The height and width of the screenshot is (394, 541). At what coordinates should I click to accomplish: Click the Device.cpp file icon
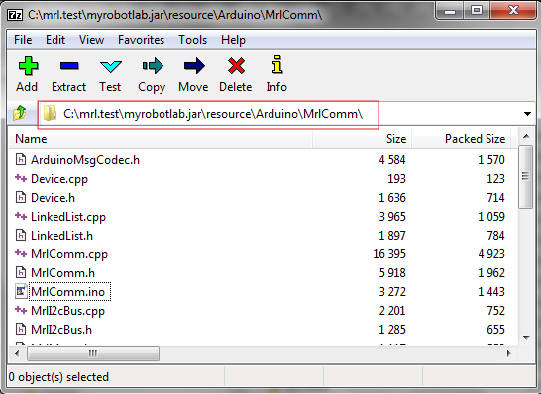tap(21, 178)
